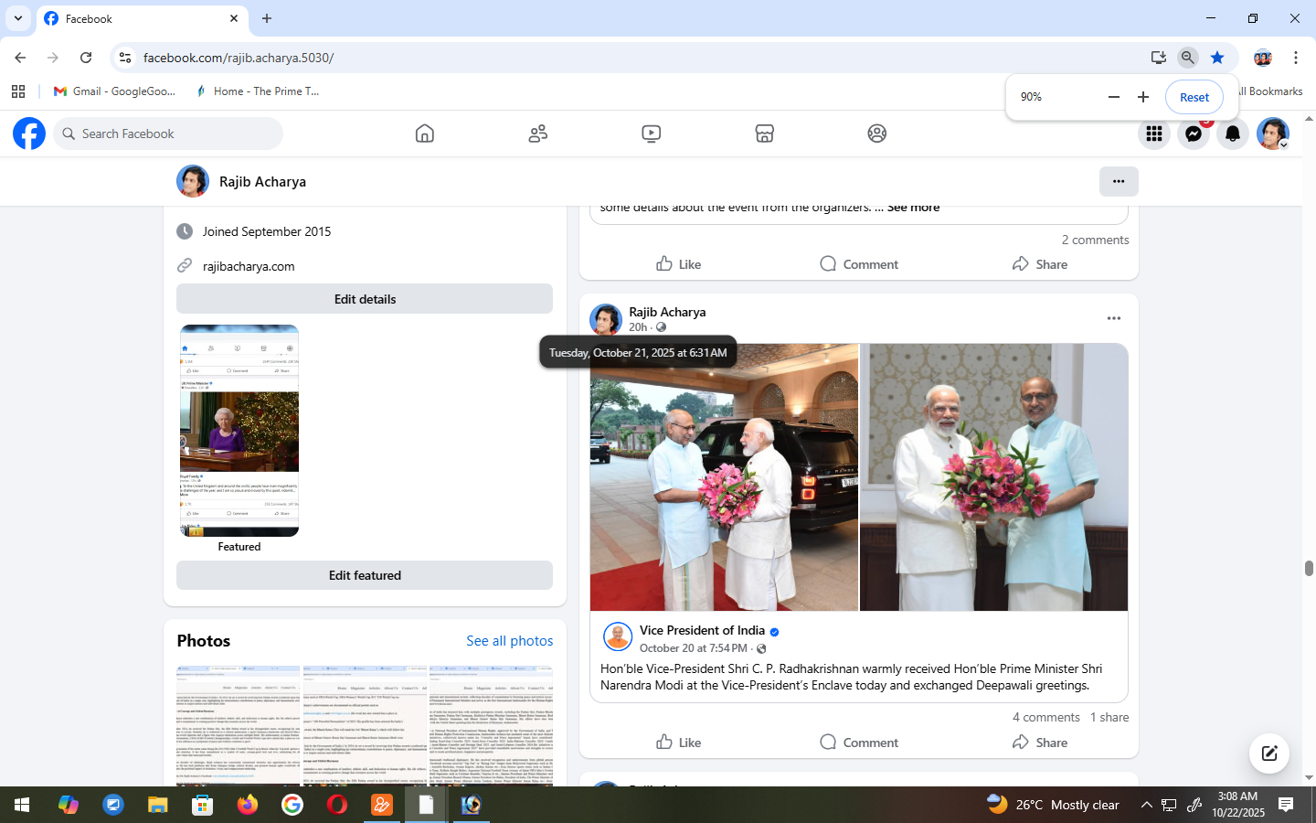Screen dimensions: 1316x823
Task: Open the notifications bell
Action: (1232, 134)
